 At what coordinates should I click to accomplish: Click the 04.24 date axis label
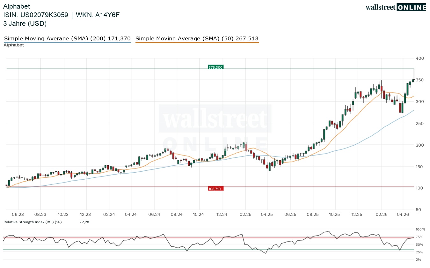(131, 215)
